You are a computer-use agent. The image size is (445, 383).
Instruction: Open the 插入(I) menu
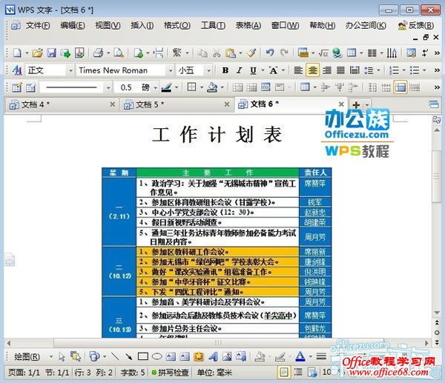[x=142, y=25]
